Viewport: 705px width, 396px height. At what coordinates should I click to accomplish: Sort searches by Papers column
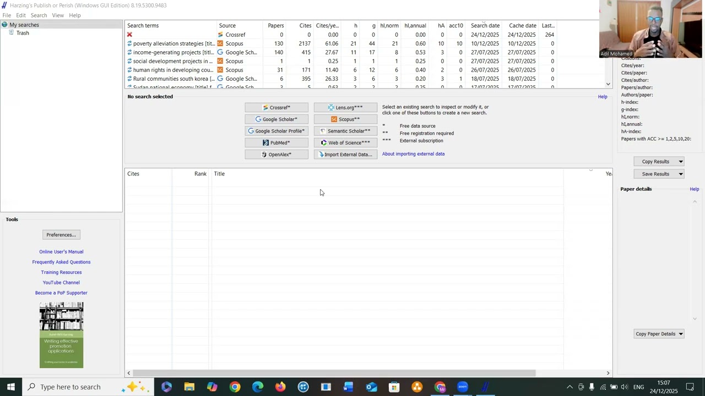click(x=275, y=26)
